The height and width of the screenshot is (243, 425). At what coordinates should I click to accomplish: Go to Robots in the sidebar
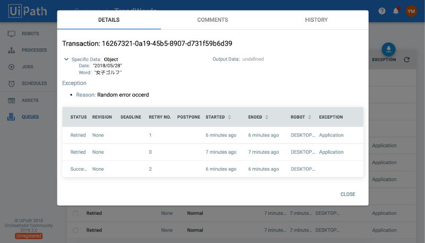(30, 33)
